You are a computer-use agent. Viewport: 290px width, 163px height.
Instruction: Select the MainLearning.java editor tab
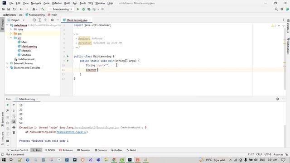(77, 20)
